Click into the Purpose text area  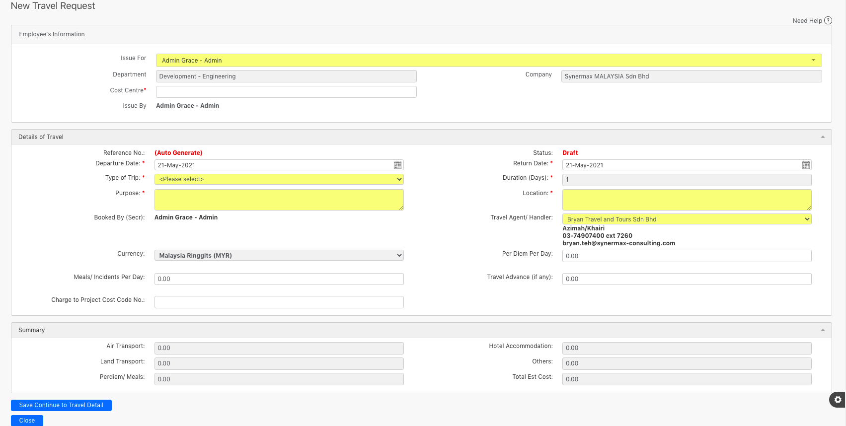[x=279, y=200]
